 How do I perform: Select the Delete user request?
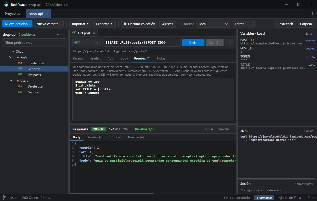tap(34, 86)
